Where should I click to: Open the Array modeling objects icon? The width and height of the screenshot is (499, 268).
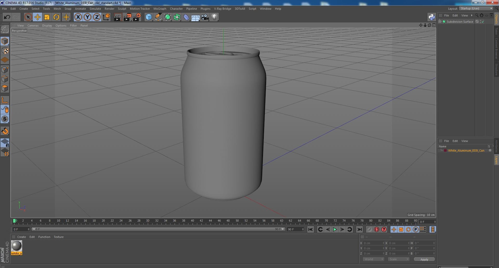tap(177, 17)
